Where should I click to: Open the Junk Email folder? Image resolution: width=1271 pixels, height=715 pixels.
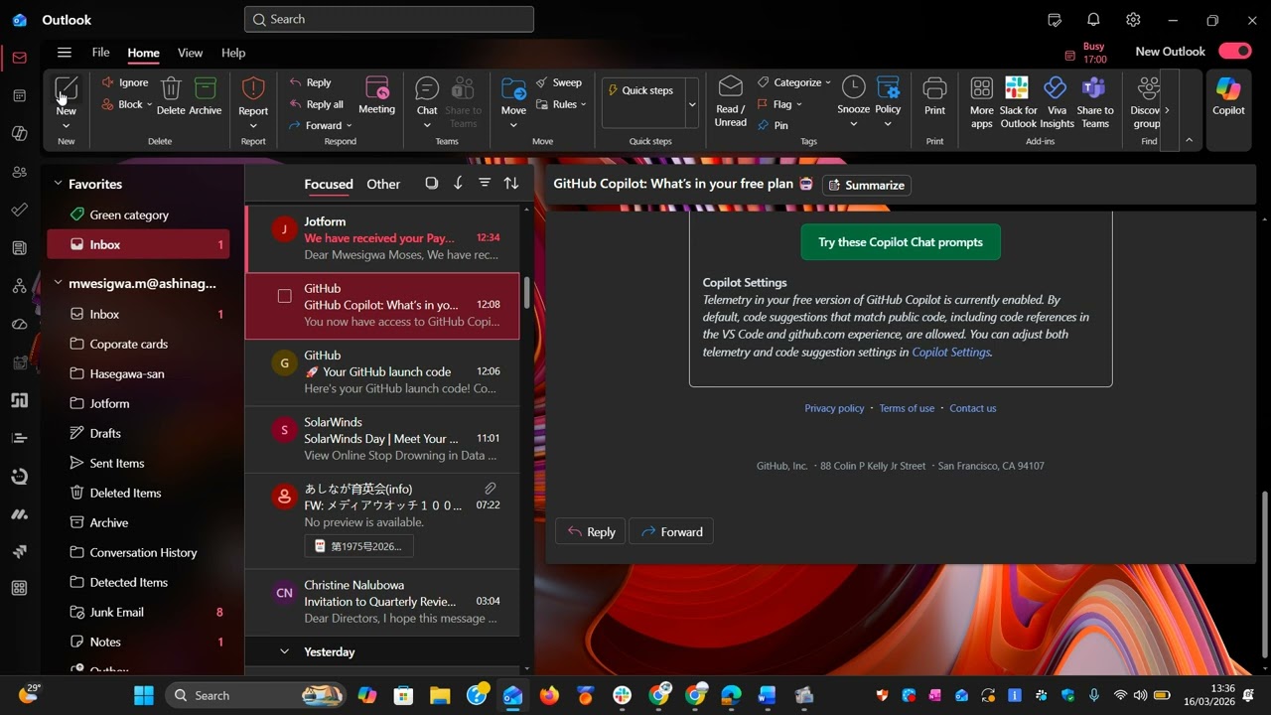pyautogui.click(x=138, y=612)
